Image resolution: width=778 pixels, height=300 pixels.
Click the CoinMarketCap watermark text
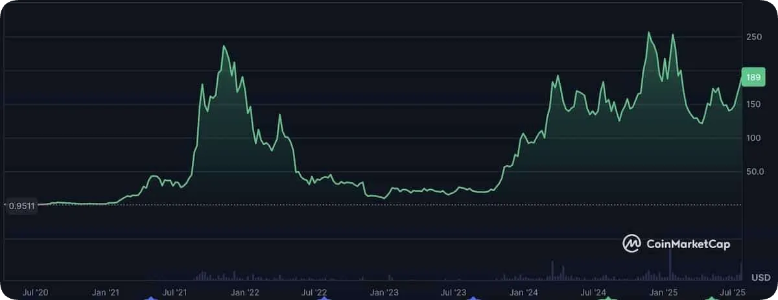688,244
